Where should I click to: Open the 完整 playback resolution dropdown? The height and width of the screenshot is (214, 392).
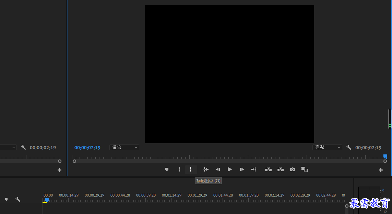click(x=327, y=147)
